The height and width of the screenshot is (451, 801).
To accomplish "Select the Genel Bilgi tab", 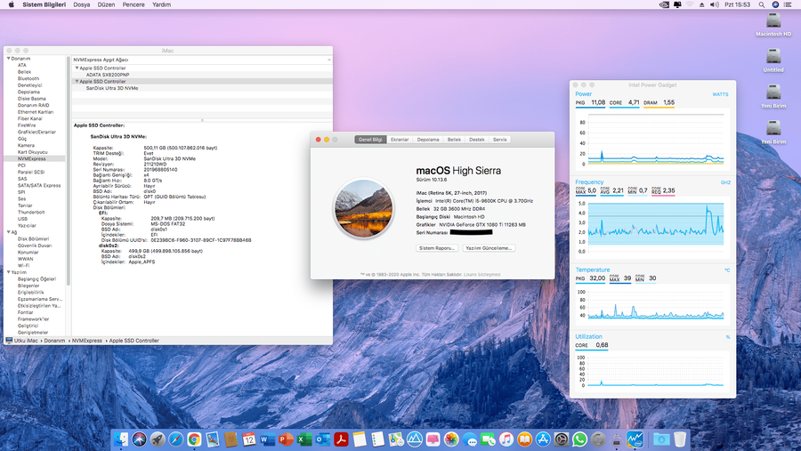I will (x=370, y=140).
